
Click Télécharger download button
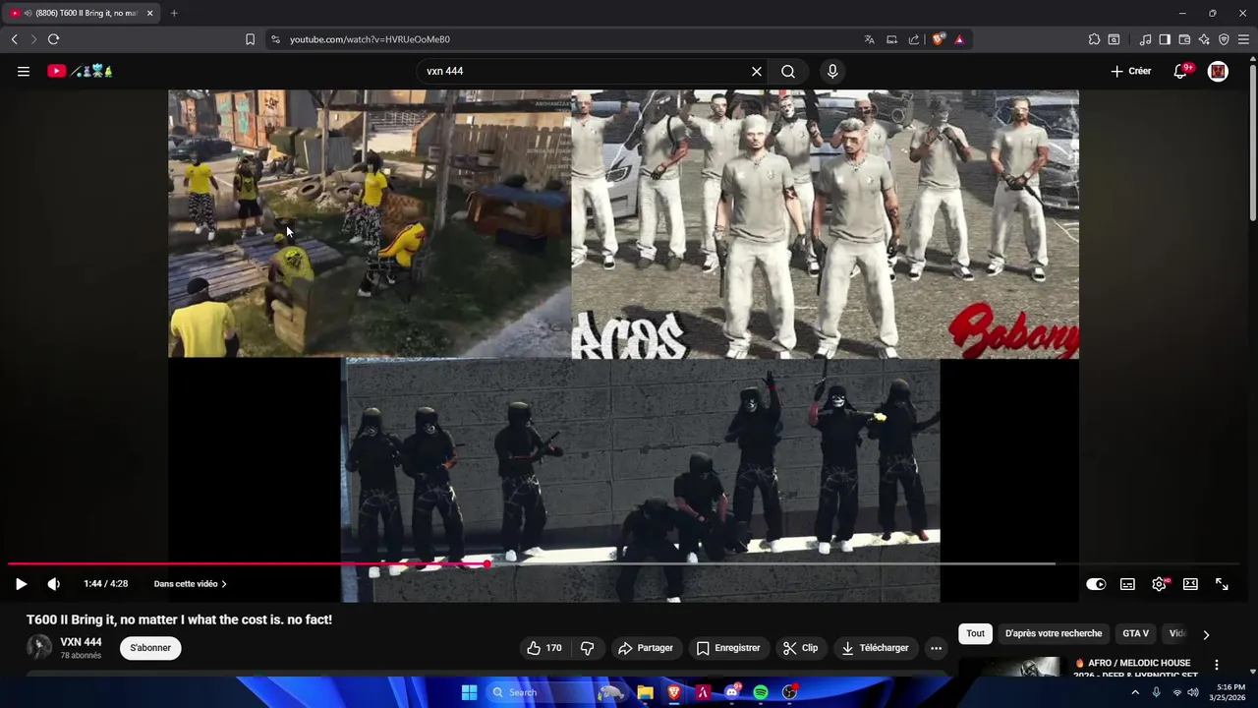point(874,648)
